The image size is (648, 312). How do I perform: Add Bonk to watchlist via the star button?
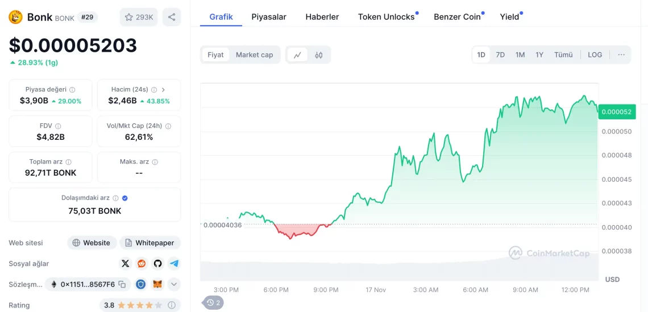click(139, 17)
